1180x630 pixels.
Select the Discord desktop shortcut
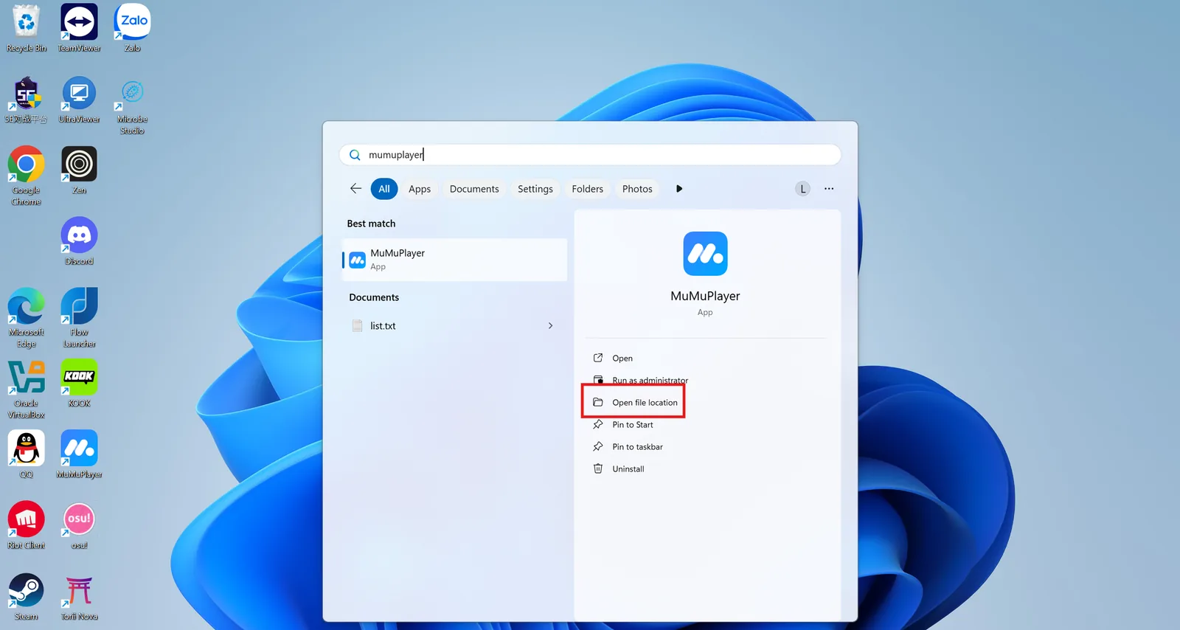(79, 241)
